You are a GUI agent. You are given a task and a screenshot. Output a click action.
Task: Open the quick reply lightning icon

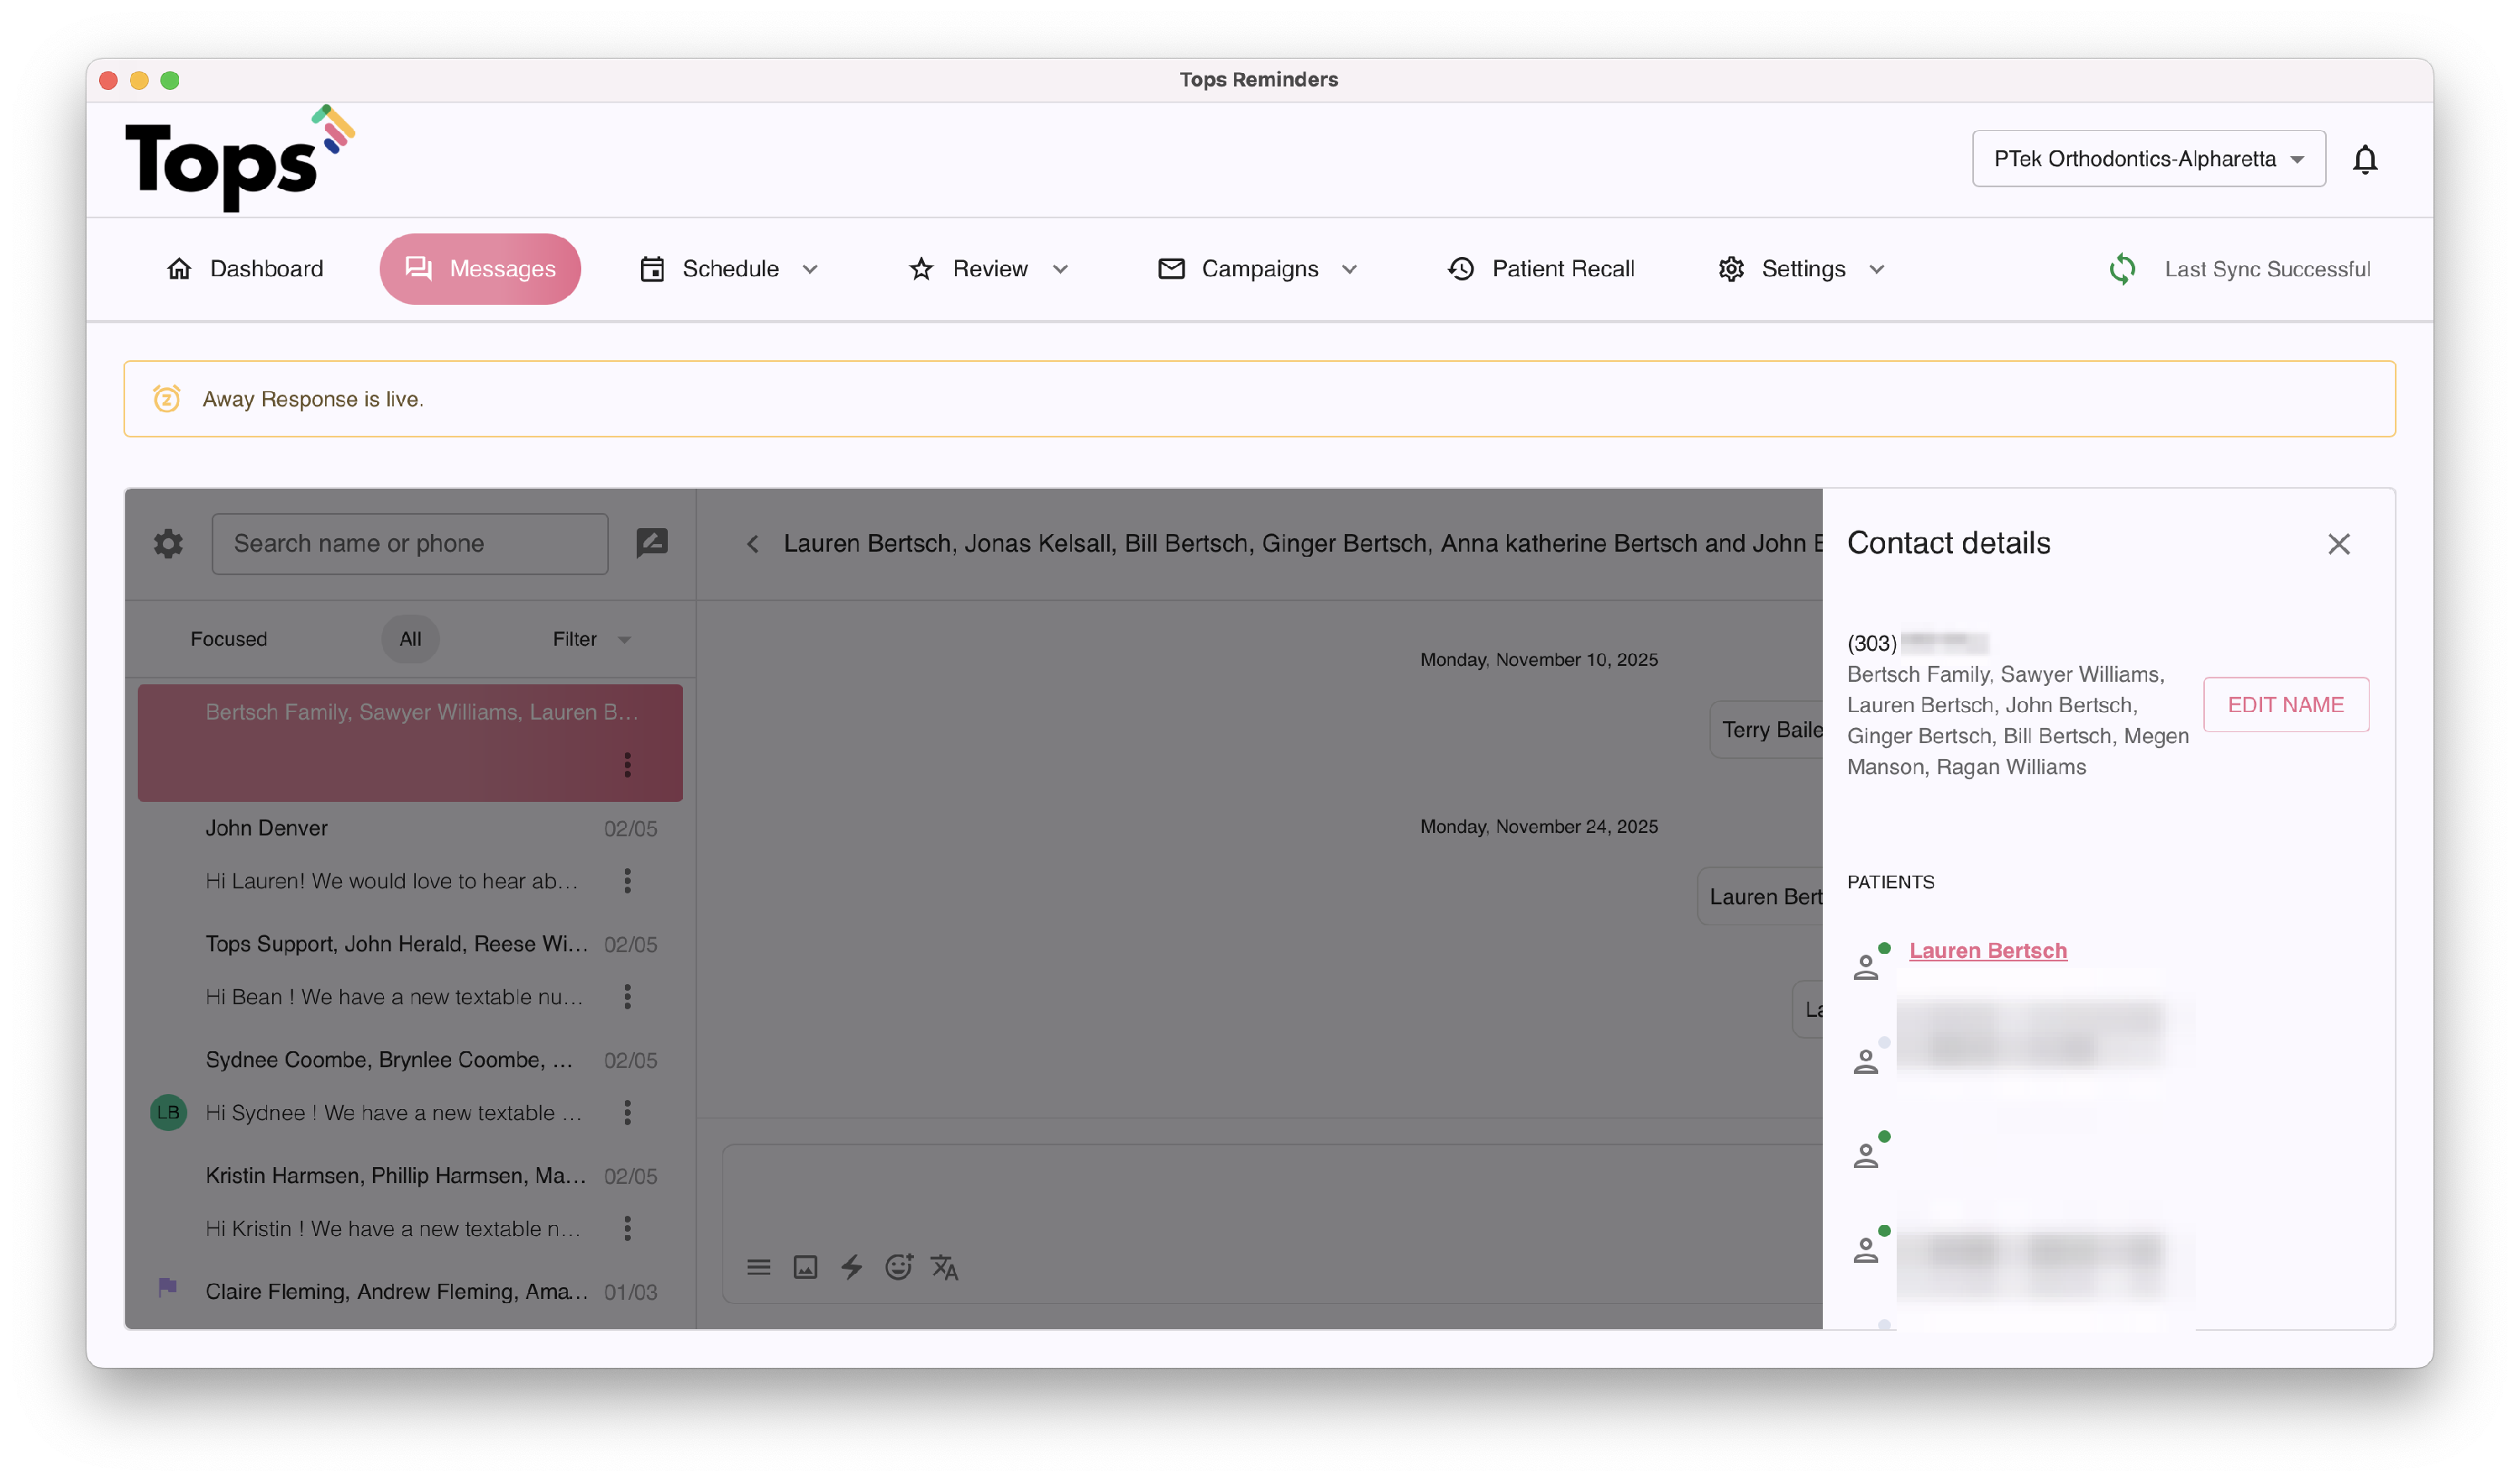coord(851,1267)
